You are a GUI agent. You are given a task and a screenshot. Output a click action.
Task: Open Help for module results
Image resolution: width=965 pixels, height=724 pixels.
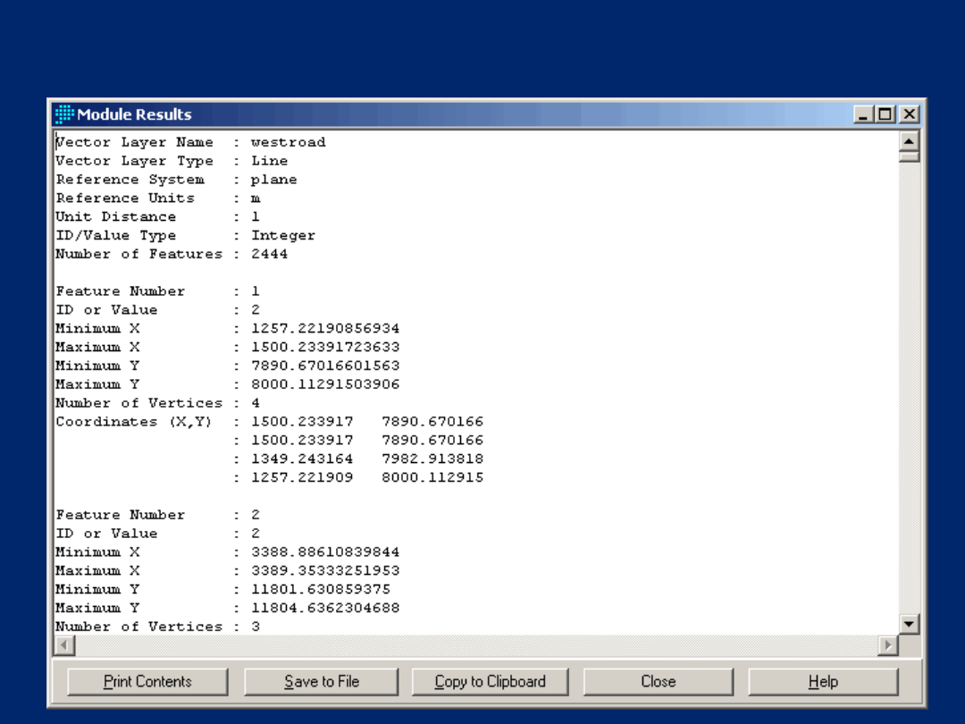tap(823, 682)
